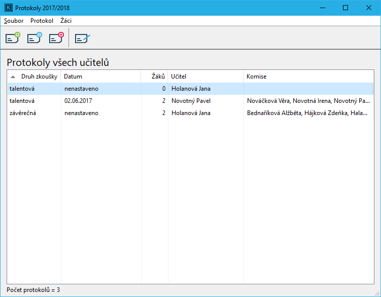The image size is (381, 297).
Task: Click the edit protocol pencil icon
Action: point(82,38)
